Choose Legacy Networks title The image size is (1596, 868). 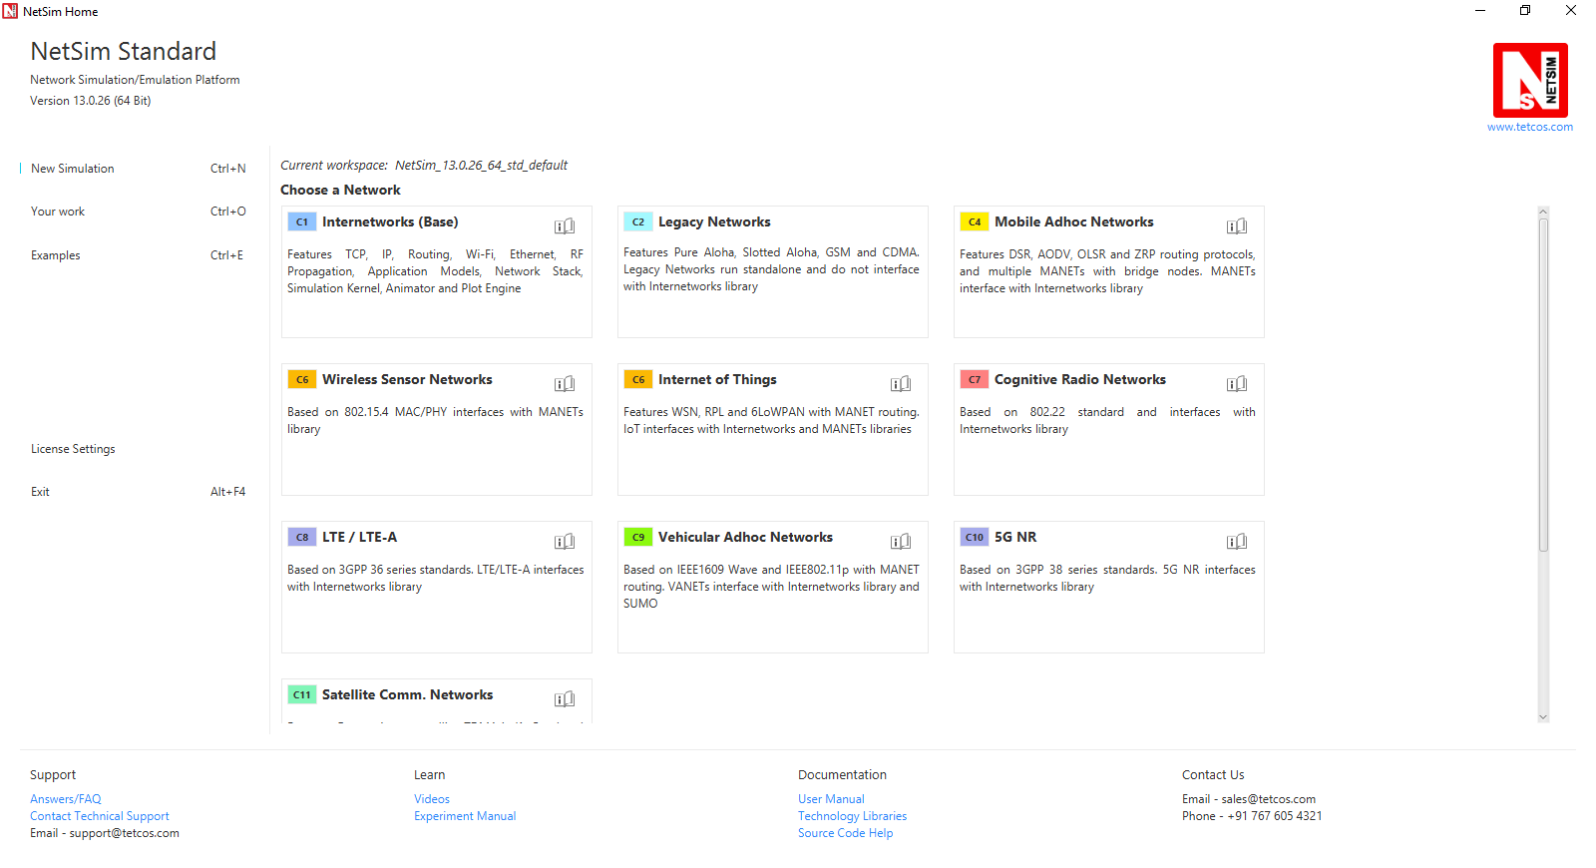tap(714, 221)
